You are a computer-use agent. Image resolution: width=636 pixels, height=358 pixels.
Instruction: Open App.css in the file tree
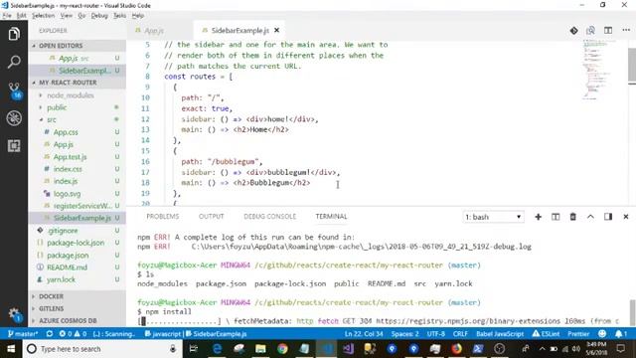66,132
